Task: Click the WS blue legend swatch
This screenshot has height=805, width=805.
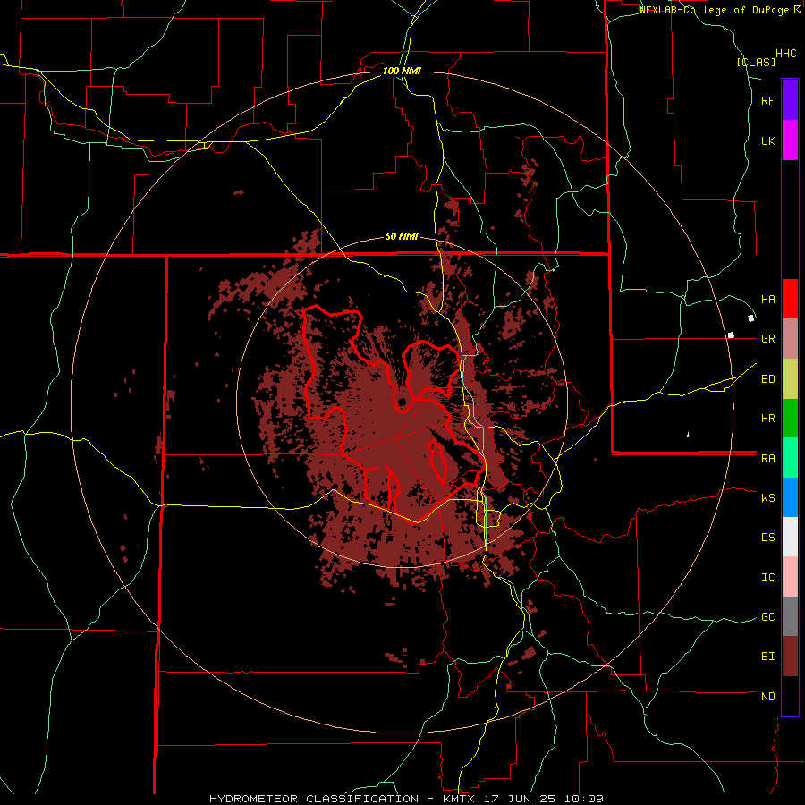Action: [x=790, y=497]
